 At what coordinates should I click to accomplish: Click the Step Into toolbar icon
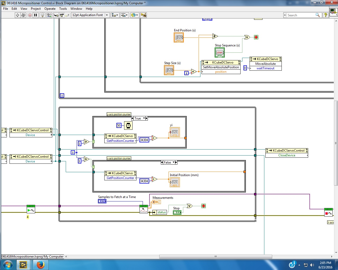point(56,15)
